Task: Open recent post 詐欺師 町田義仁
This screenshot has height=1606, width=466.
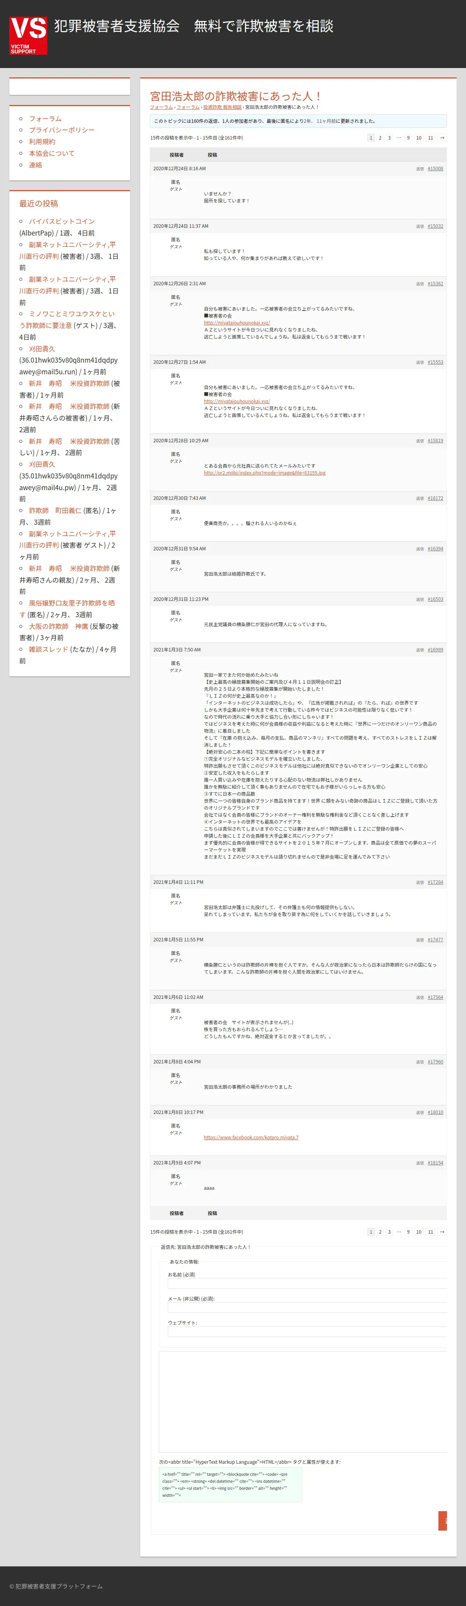Action: click(55, 511)
